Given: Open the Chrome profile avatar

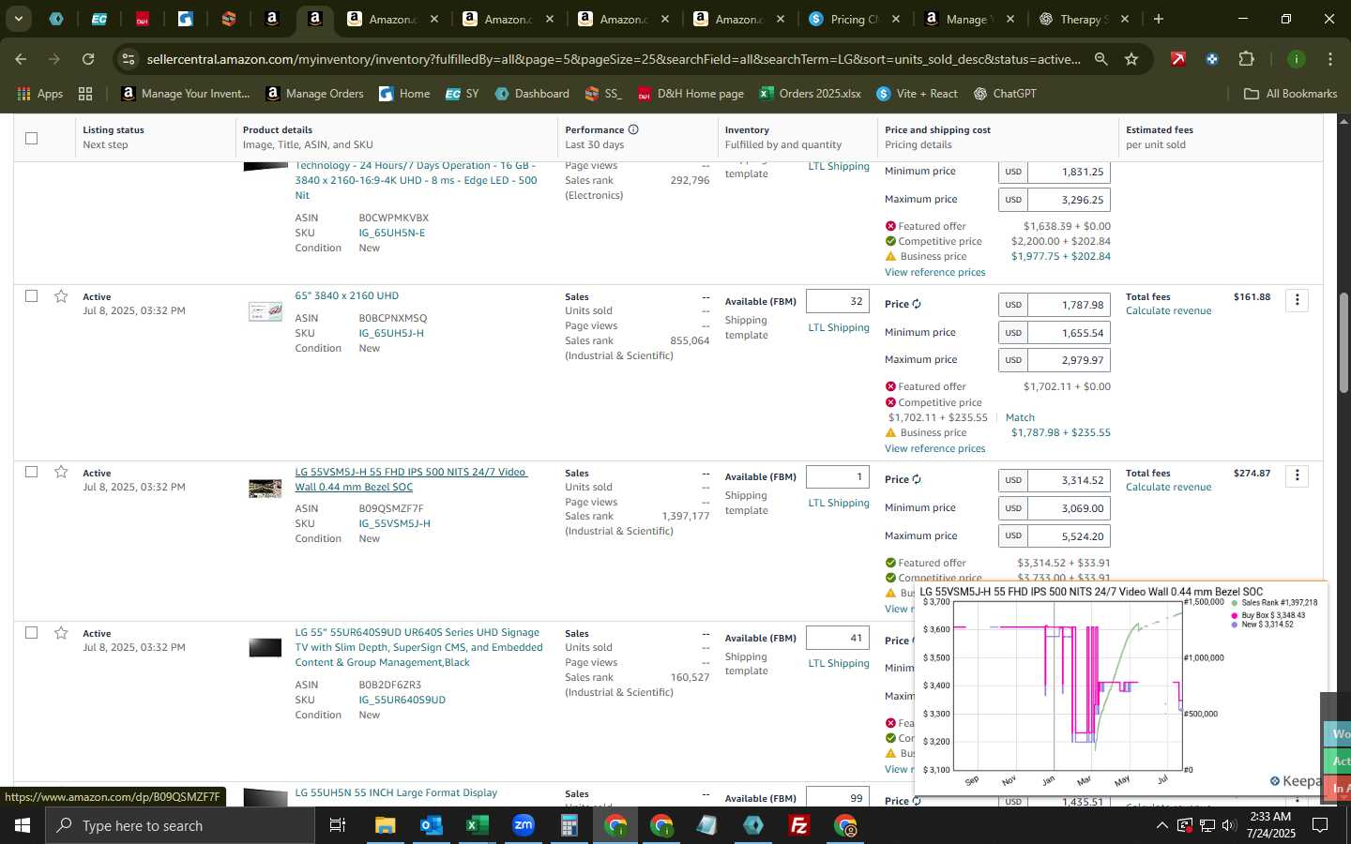Looking at the screenshot, I should 1296,59.
